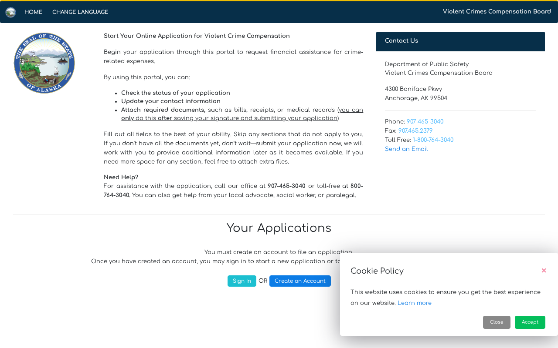Accept the cookie policy
The image size is (558, 348).
530,322
